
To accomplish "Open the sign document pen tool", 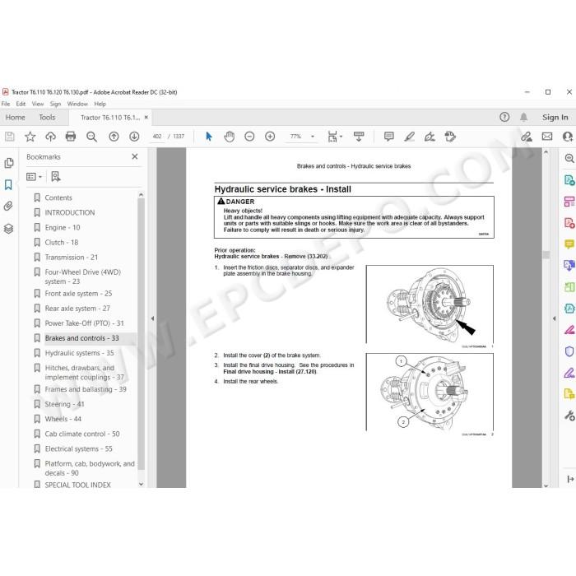I will [430, 137].
